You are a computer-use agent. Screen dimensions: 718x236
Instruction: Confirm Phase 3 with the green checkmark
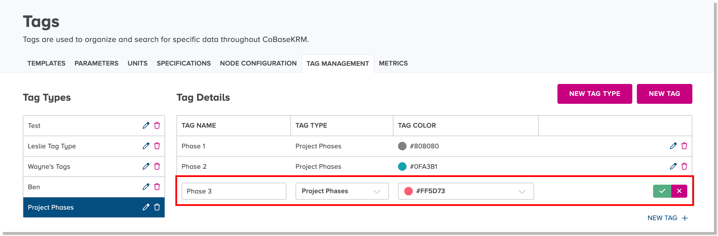(x=662, y=191)
